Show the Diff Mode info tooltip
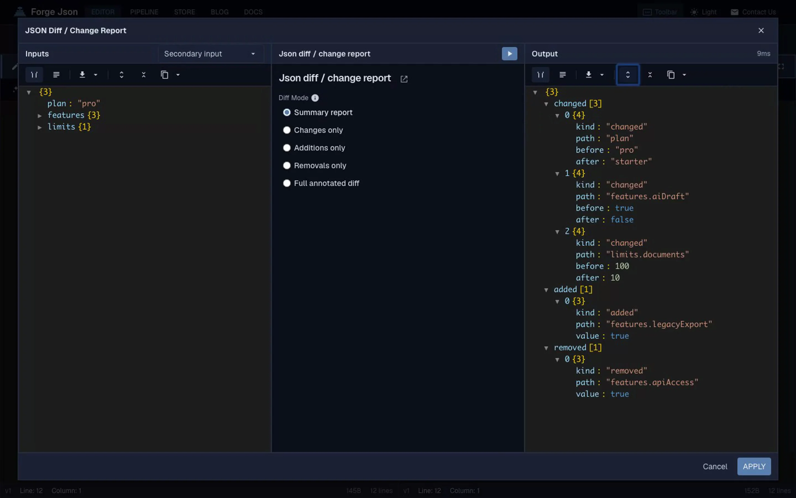The height and width of the screenshot is (498, 796). pyautogui.click(x=315, y=98)
